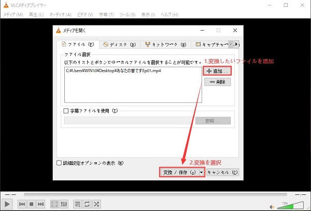This screenshot has height=211, width=311.
Task: Click the 削除 remove button
Action: point(217,82)
